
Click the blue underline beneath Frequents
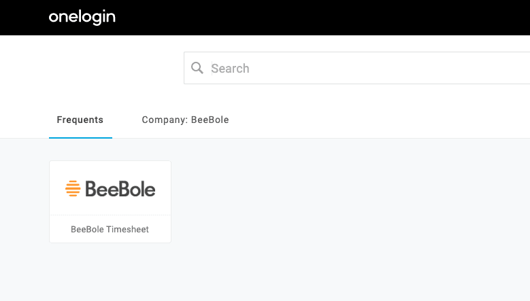pos(80,137)
